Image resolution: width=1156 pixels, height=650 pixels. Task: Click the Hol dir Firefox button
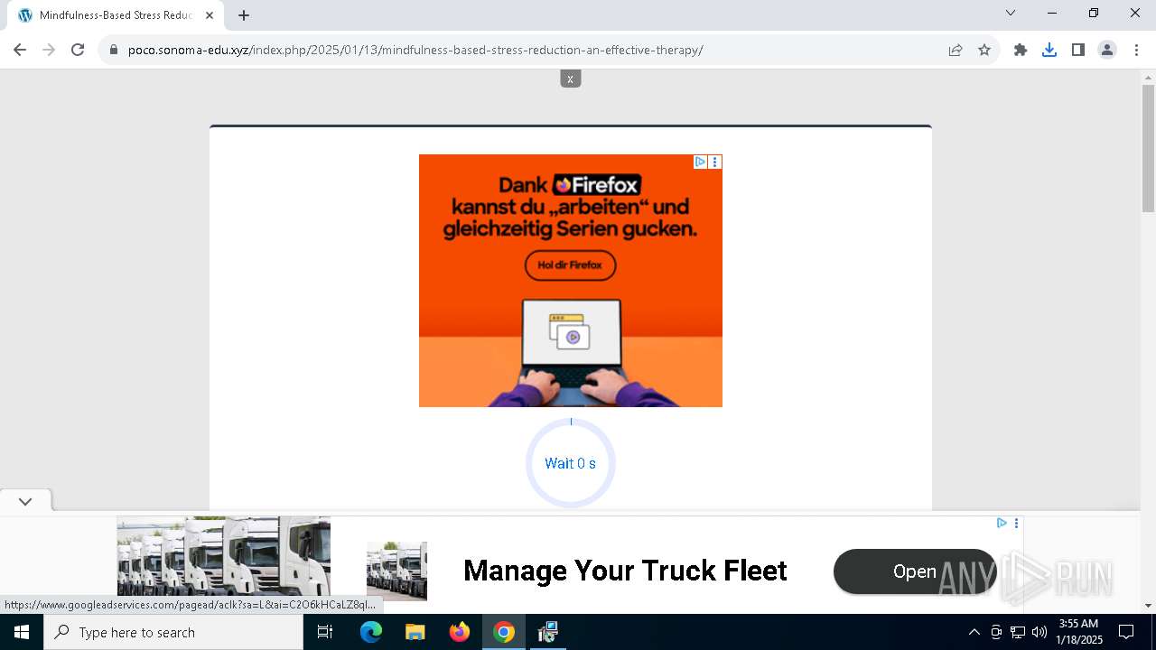(570, 265)
